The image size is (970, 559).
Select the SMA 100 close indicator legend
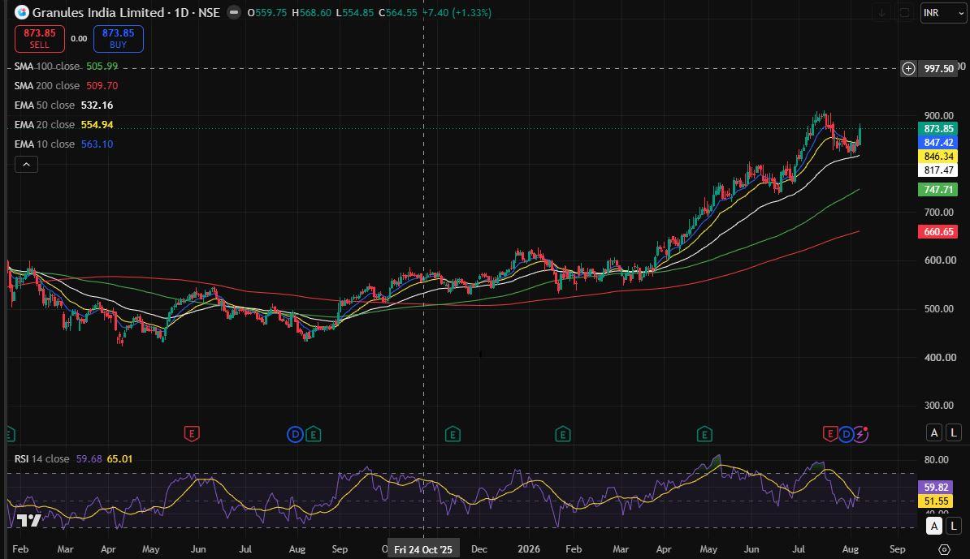click(66, 66)
